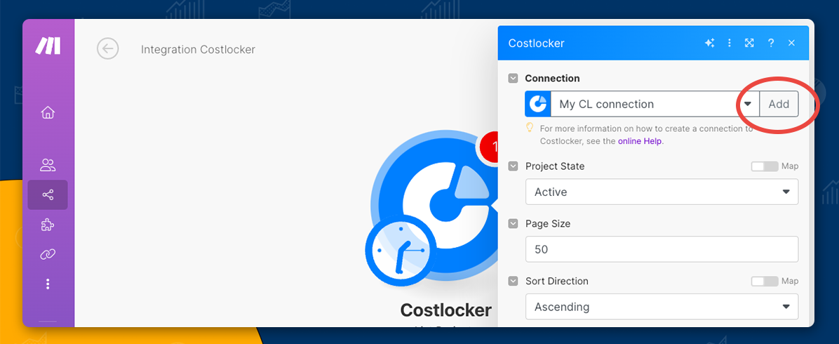Open the Templates puzzle icon

click(x=48, y=225)
